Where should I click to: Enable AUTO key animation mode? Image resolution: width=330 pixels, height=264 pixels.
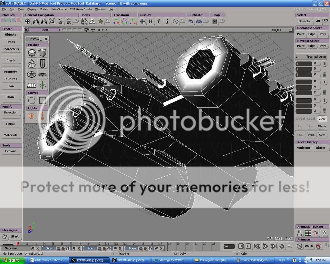[309, 246]
